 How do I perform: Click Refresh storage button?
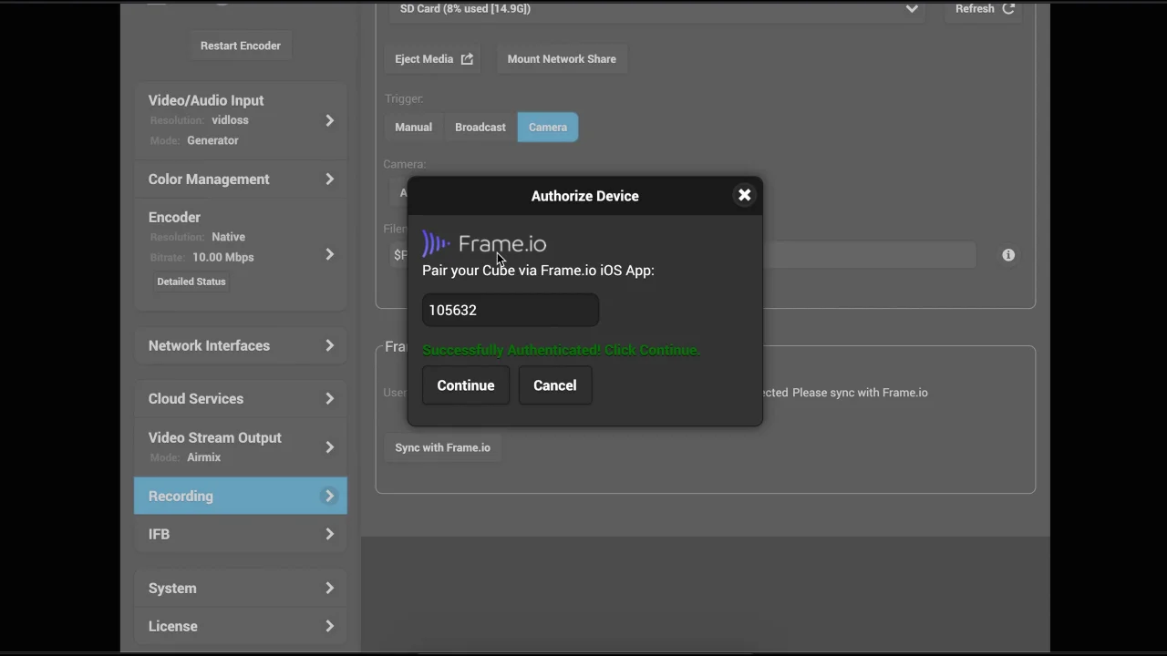pyautogui.click(x=985, y=9)
